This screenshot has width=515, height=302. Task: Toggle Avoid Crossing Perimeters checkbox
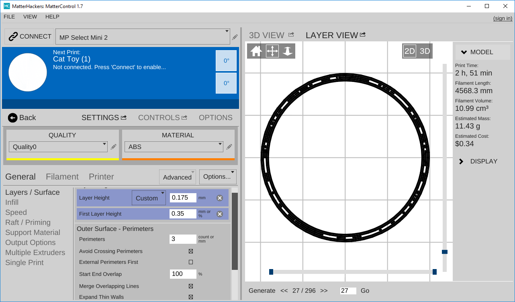(x=191, y=251)
